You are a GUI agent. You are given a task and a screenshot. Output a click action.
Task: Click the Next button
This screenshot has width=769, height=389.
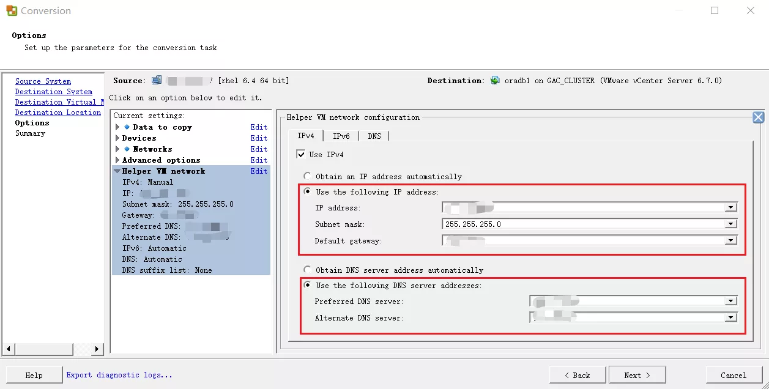[637, 375]
